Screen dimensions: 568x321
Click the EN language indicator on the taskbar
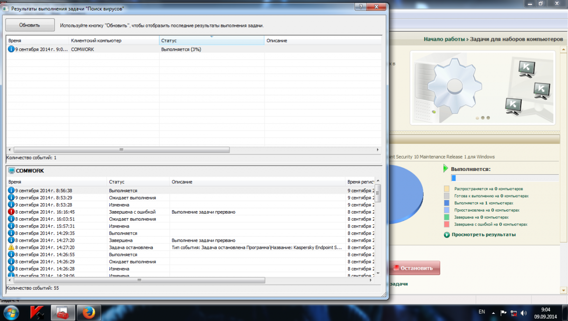(x=482, y=312)
